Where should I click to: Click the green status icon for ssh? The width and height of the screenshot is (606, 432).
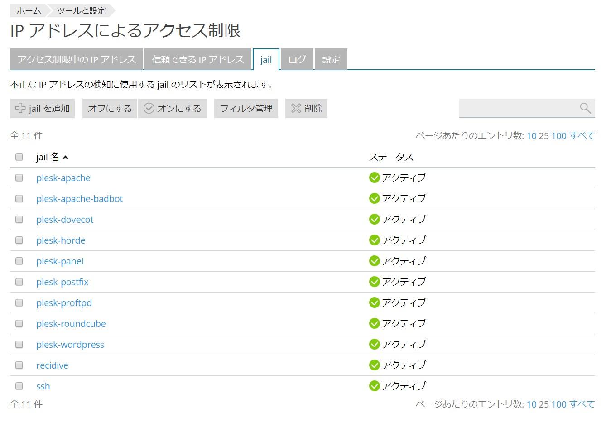pyautogui.click(x=375, y=386)
